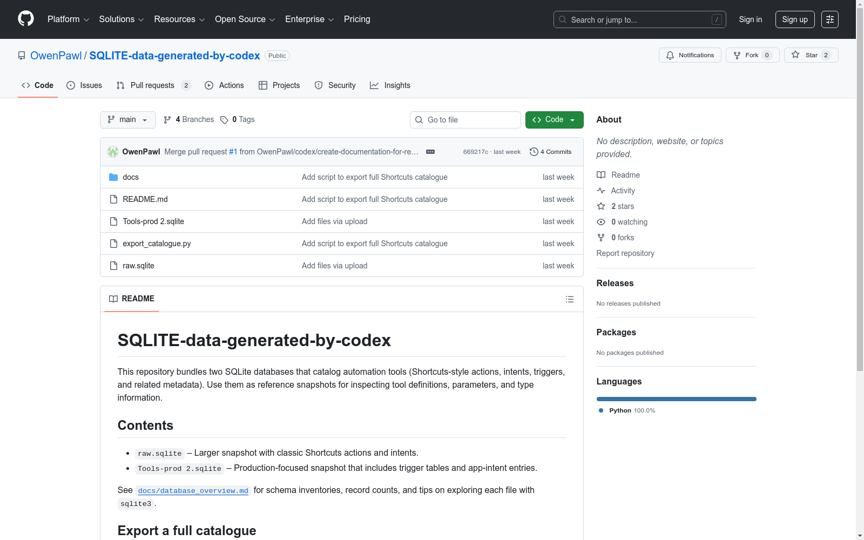Expand the Open Source menu
Screen dimensions: 864x540
[245, 19]
